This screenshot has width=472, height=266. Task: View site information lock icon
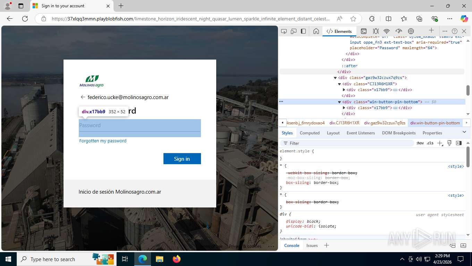tap(44, 19)
